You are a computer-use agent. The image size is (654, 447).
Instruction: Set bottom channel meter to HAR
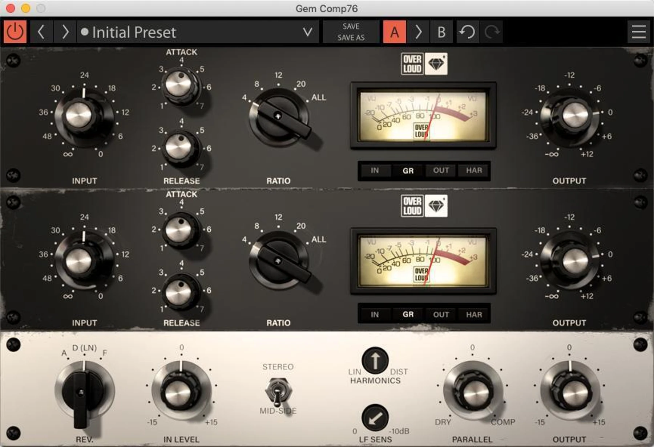474,314
